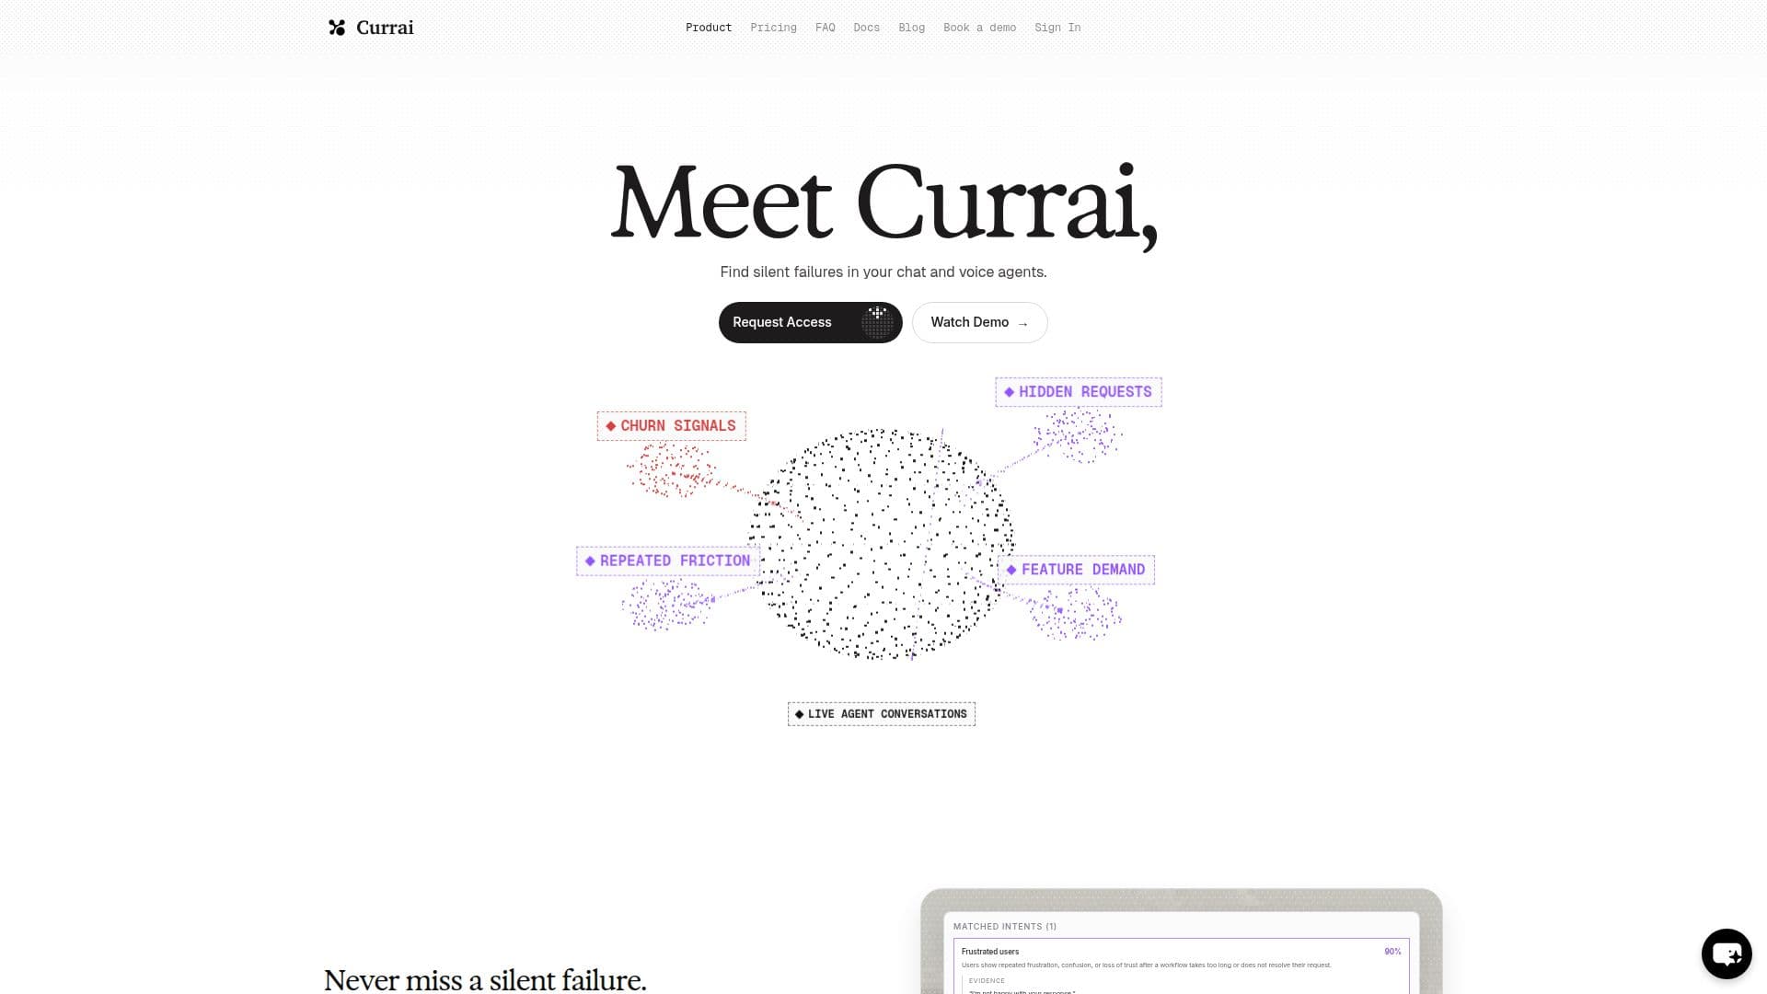
Task: Click the Request Access button
Action: [x=810, y=322]
